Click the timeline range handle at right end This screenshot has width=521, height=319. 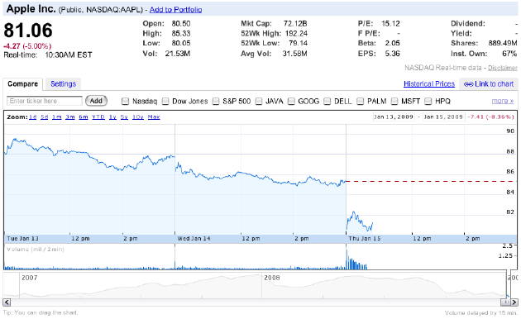(x=505, y=302)
